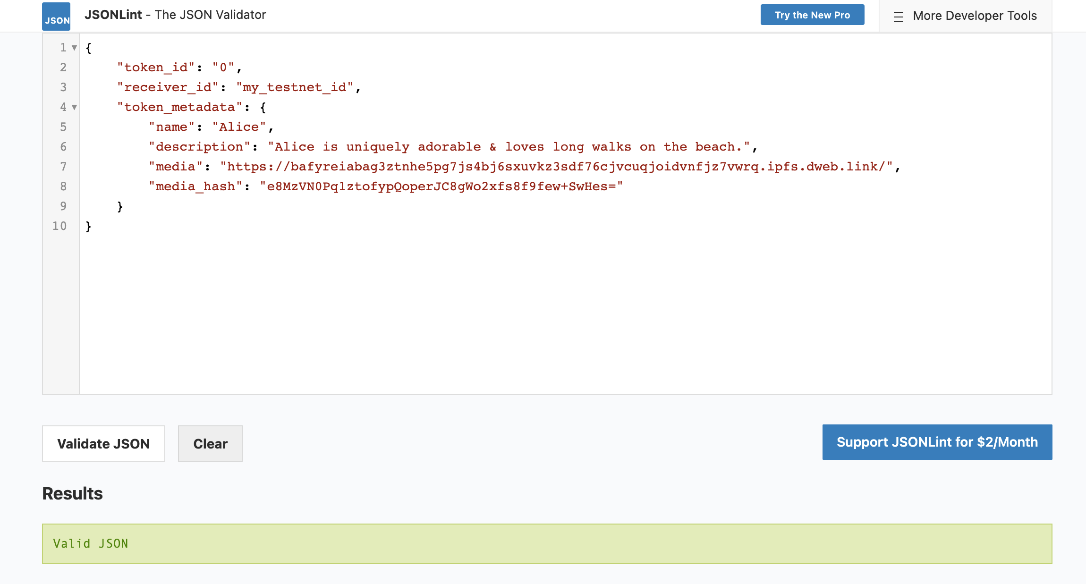The height and width of the screenshot is (584, 1086).
Task: Collapse the fold arrow on line 1
Action: 74,48
